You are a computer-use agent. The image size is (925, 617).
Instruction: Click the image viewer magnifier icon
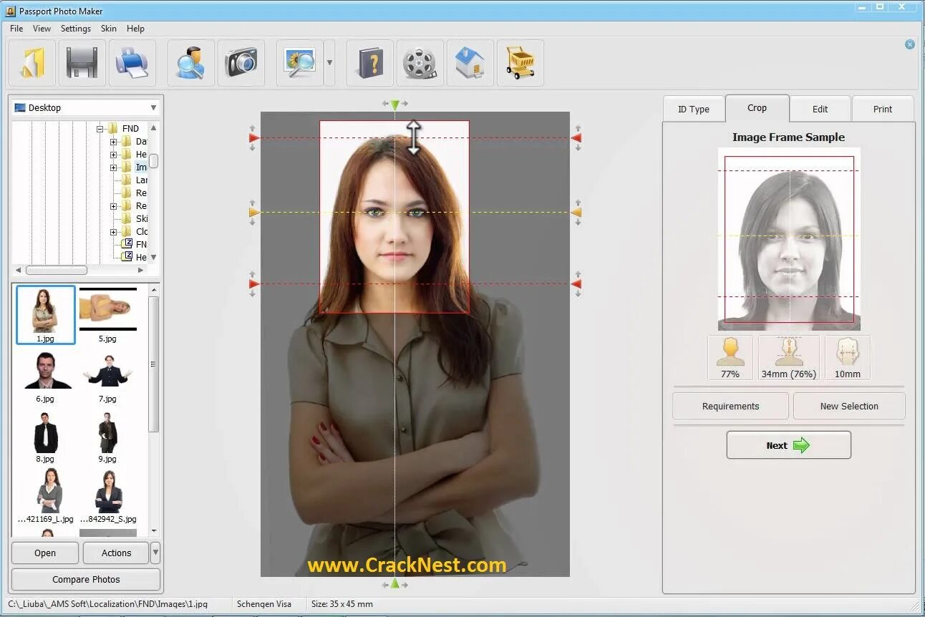[x=300, y=63]
